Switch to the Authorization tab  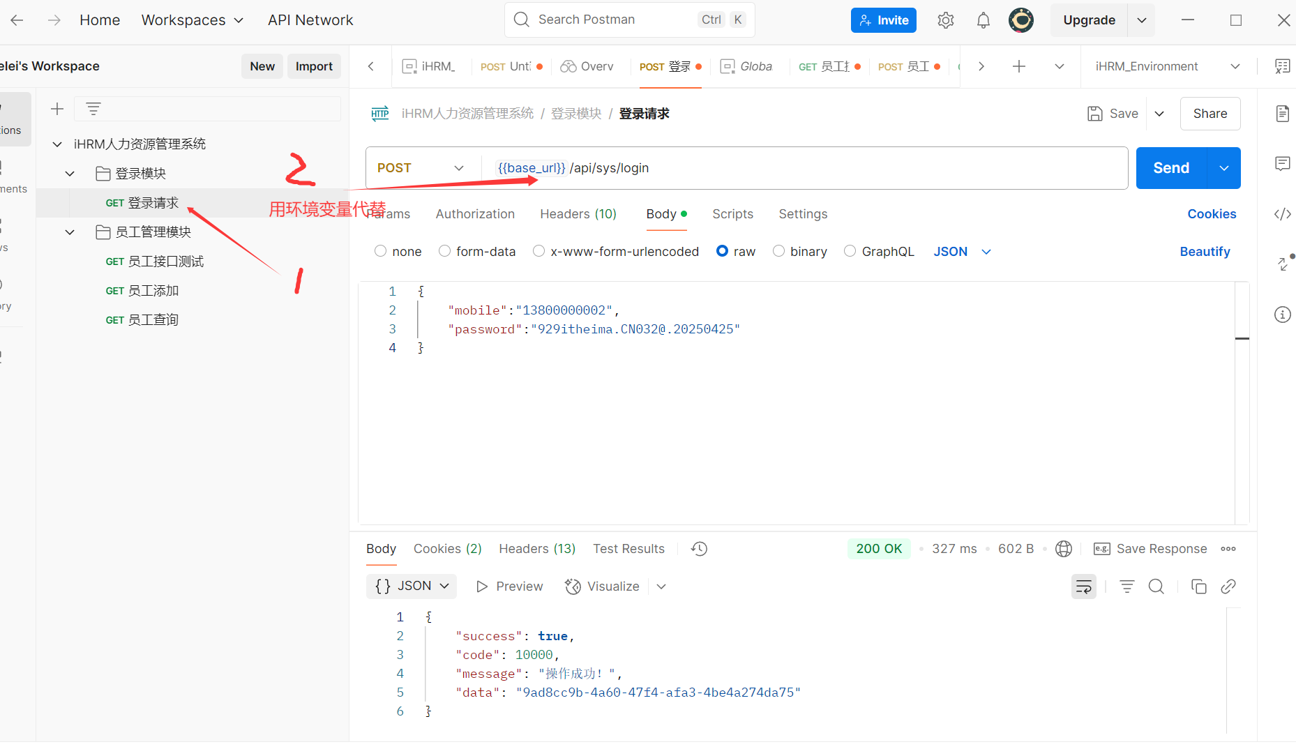click(x=475, y=214)
